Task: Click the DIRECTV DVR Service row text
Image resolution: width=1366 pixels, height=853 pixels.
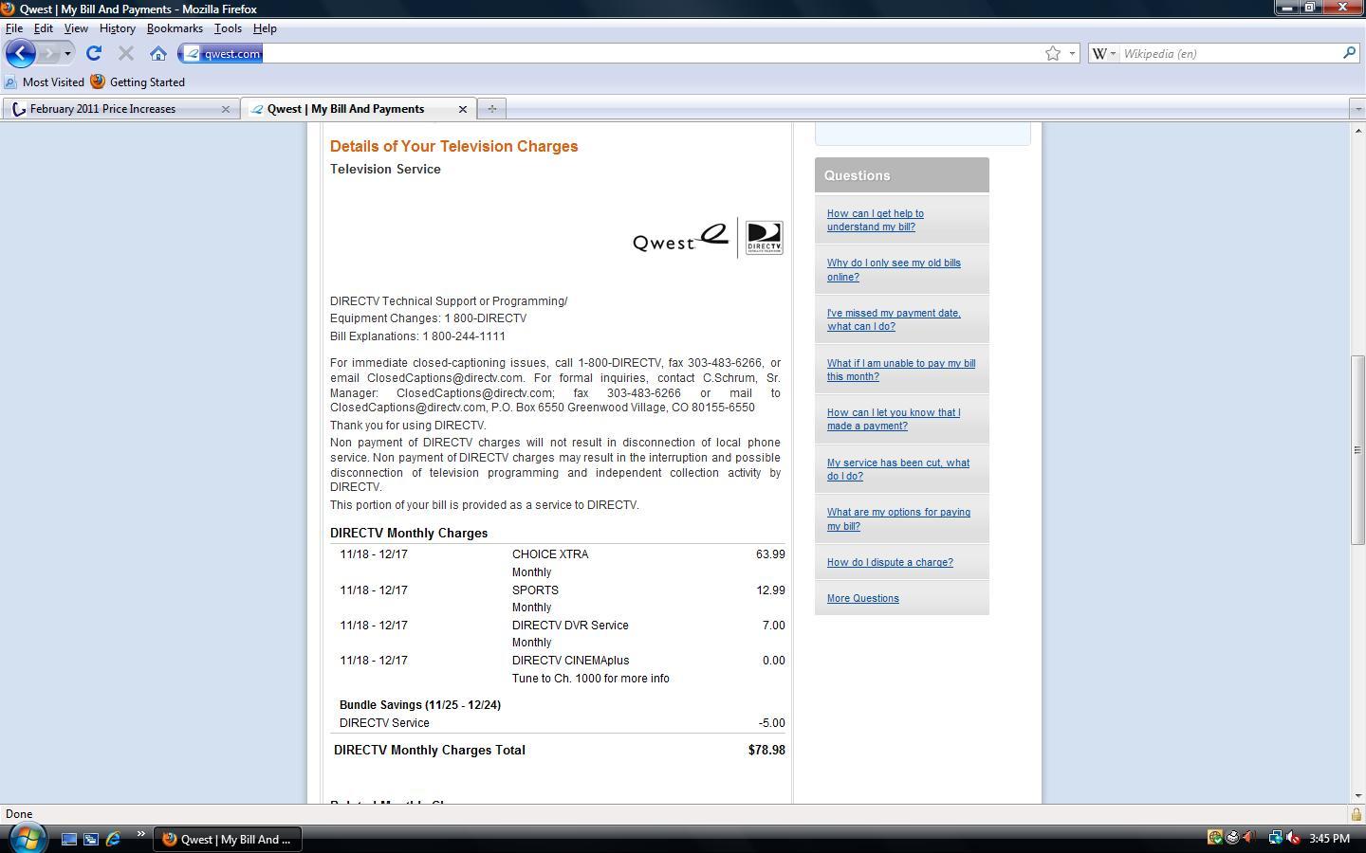Action: tap(570, 626)
